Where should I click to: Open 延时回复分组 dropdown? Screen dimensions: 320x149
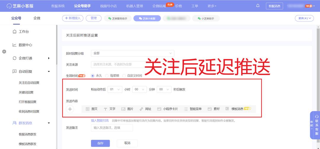[133, 53]
